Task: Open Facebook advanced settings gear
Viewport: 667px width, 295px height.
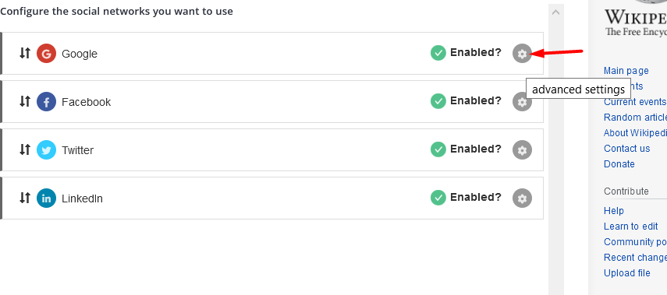Action: click(x=522, y=102)
